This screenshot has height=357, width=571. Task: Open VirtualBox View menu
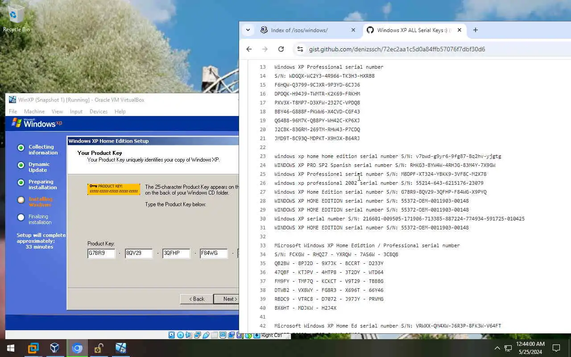click(x=57, y=112)
